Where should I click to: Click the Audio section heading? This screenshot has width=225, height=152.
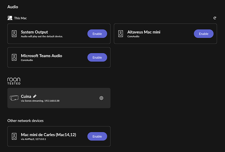[x=13, y=7]
